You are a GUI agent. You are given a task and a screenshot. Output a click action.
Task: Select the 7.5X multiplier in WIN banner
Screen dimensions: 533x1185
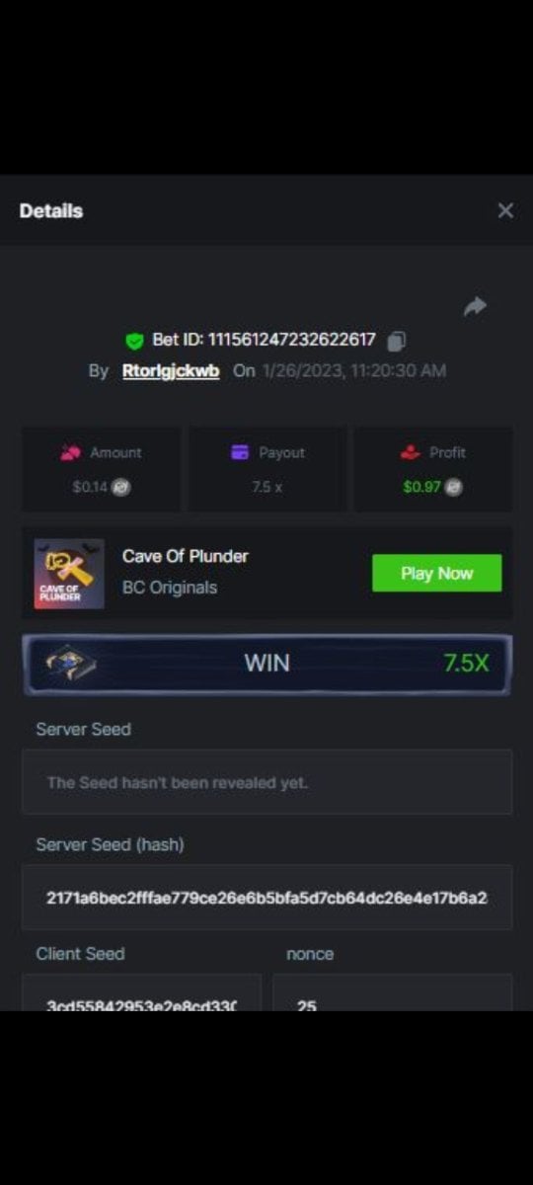pos(466,663)
